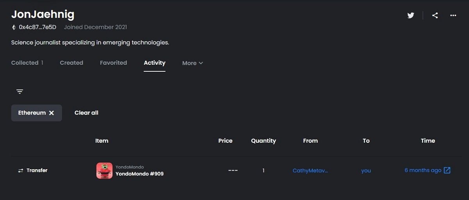Select the Activity tab
469x200 pixels.
(154, 63)
